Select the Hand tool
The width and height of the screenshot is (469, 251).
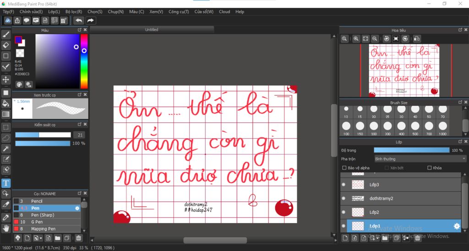coord(5,228)
